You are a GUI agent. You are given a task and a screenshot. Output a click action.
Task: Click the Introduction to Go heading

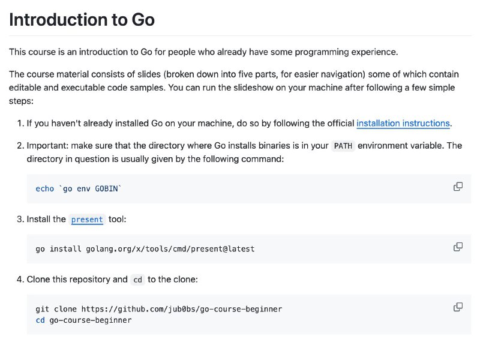pos(82,20)
